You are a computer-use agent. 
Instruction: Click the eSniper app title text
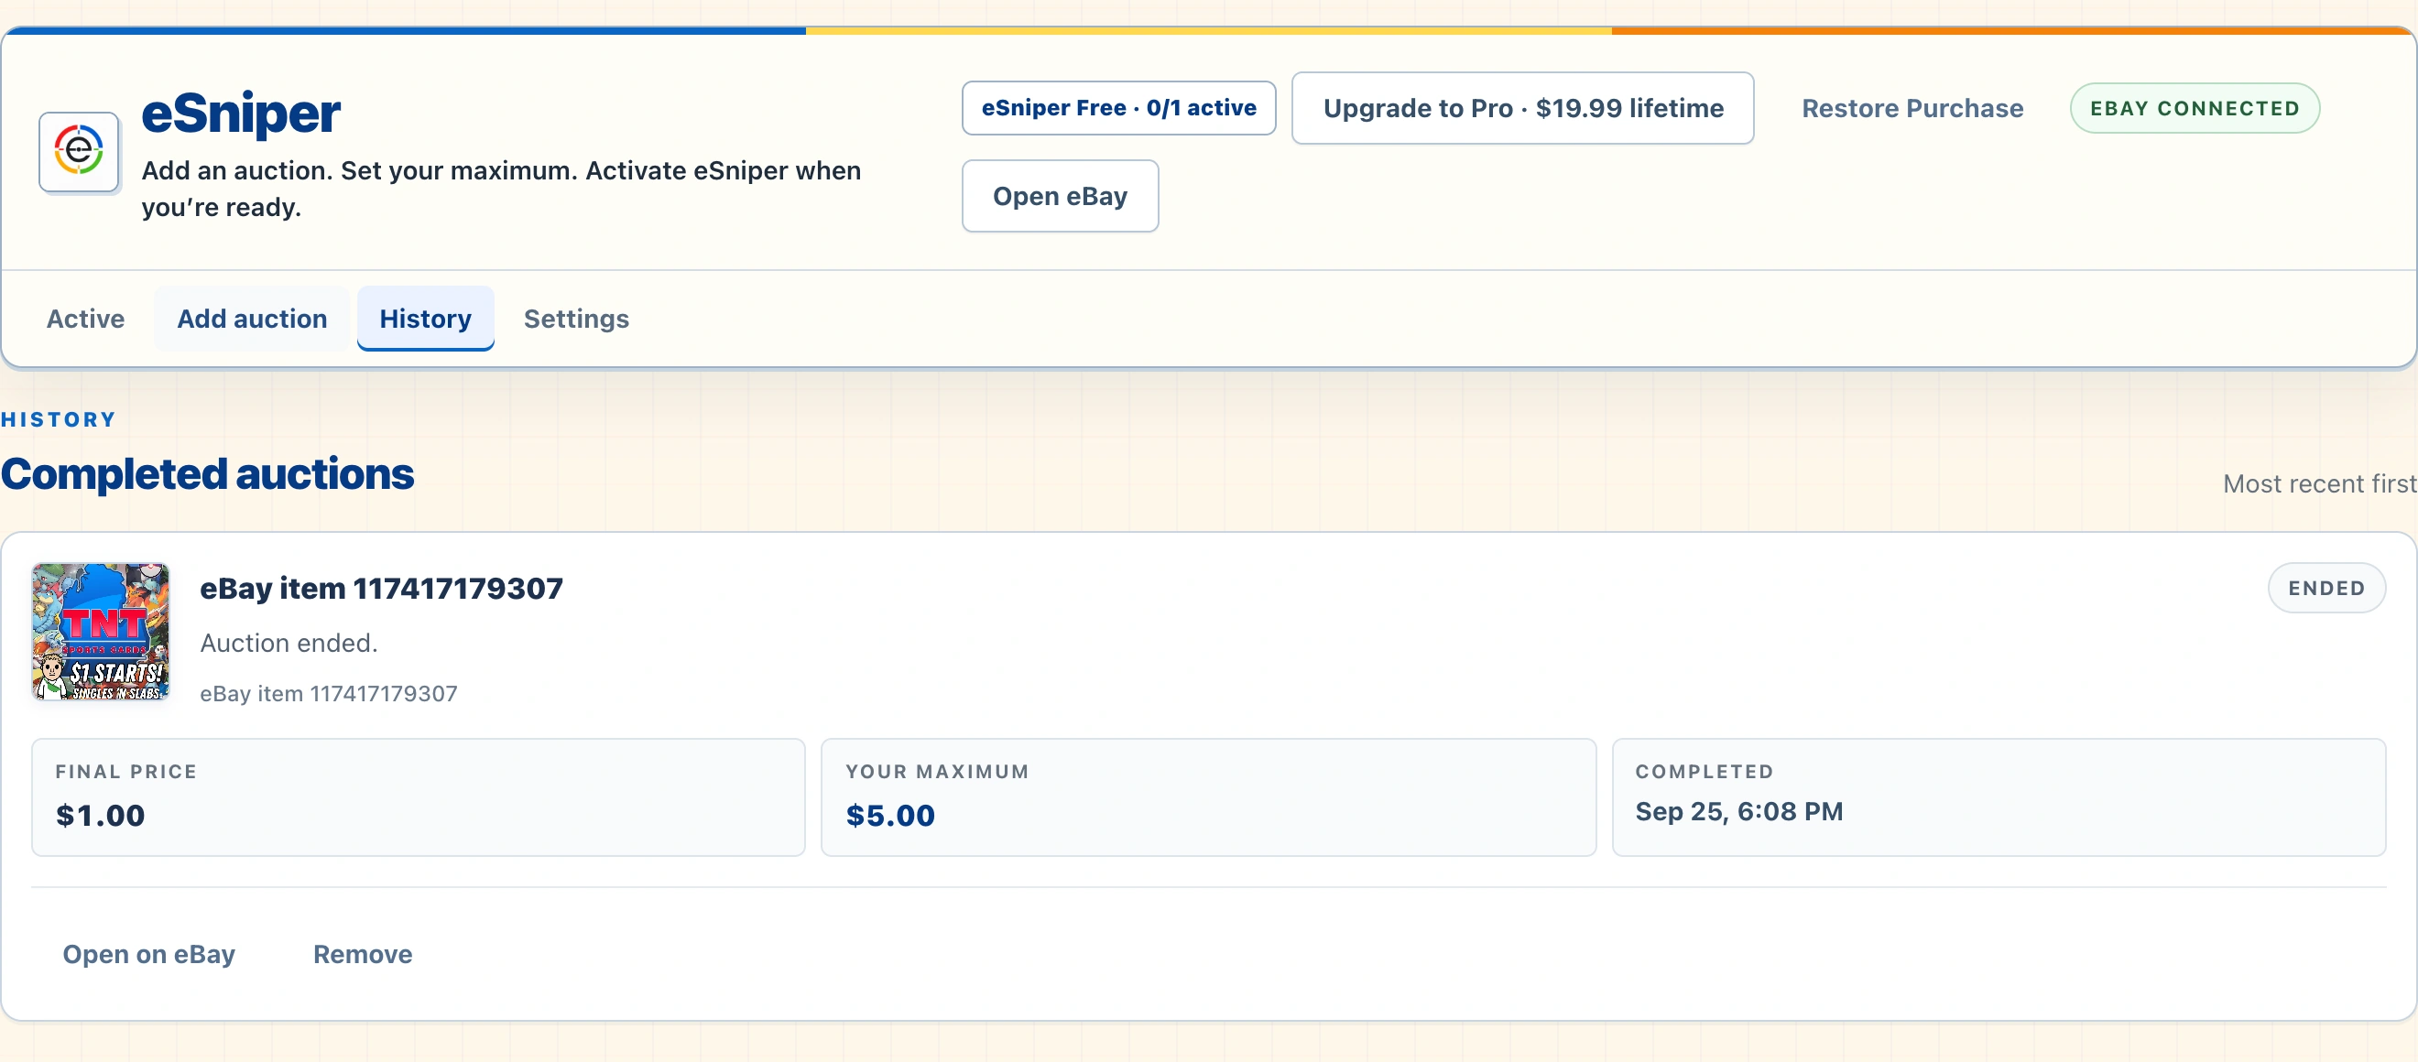coord(240,113)
